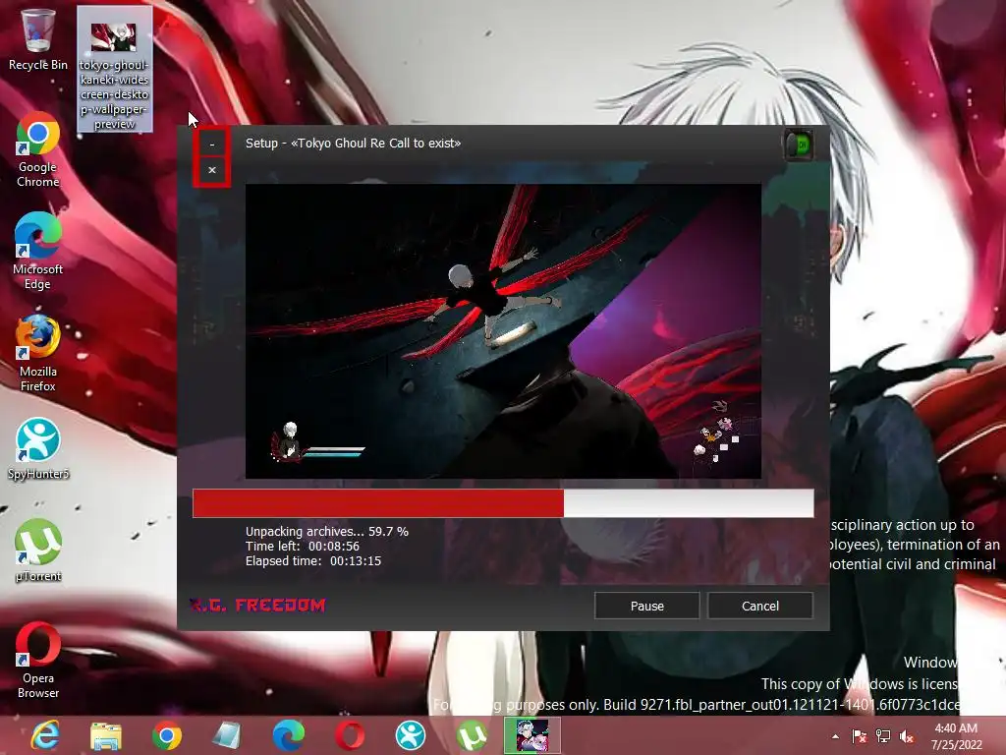Open Mozilla Firefox desktop shortcut
1006x755 pixels.
(x=38, y=354)
